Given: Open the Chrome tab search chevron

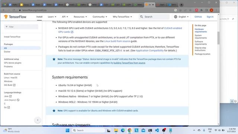Looking at the screenshot, I should coord(195,3).
